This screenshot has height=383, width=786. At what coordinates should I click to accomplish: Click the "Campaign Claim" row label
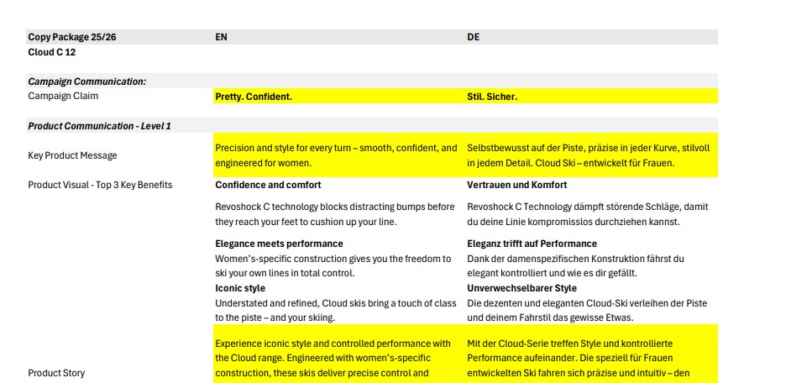63,96
